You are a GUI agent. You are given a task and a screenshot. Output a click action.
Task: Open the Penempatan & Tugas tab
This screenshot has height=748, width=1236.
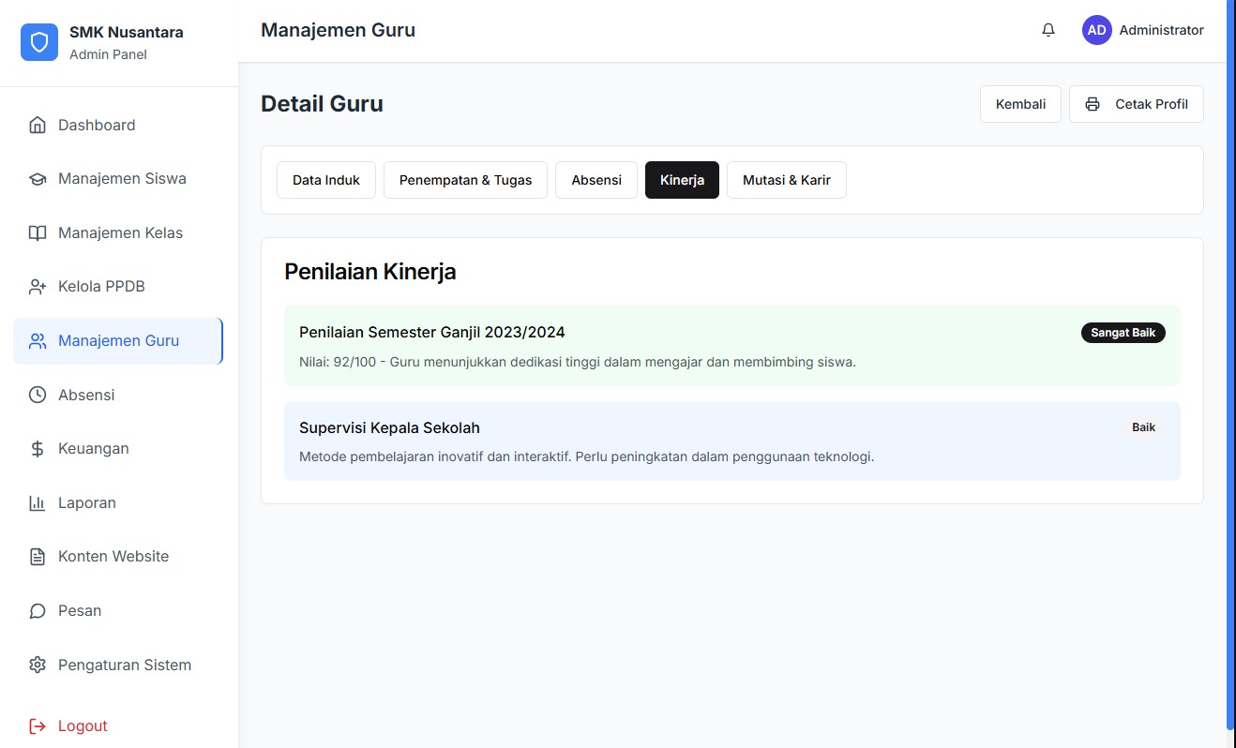pos(465,180)
